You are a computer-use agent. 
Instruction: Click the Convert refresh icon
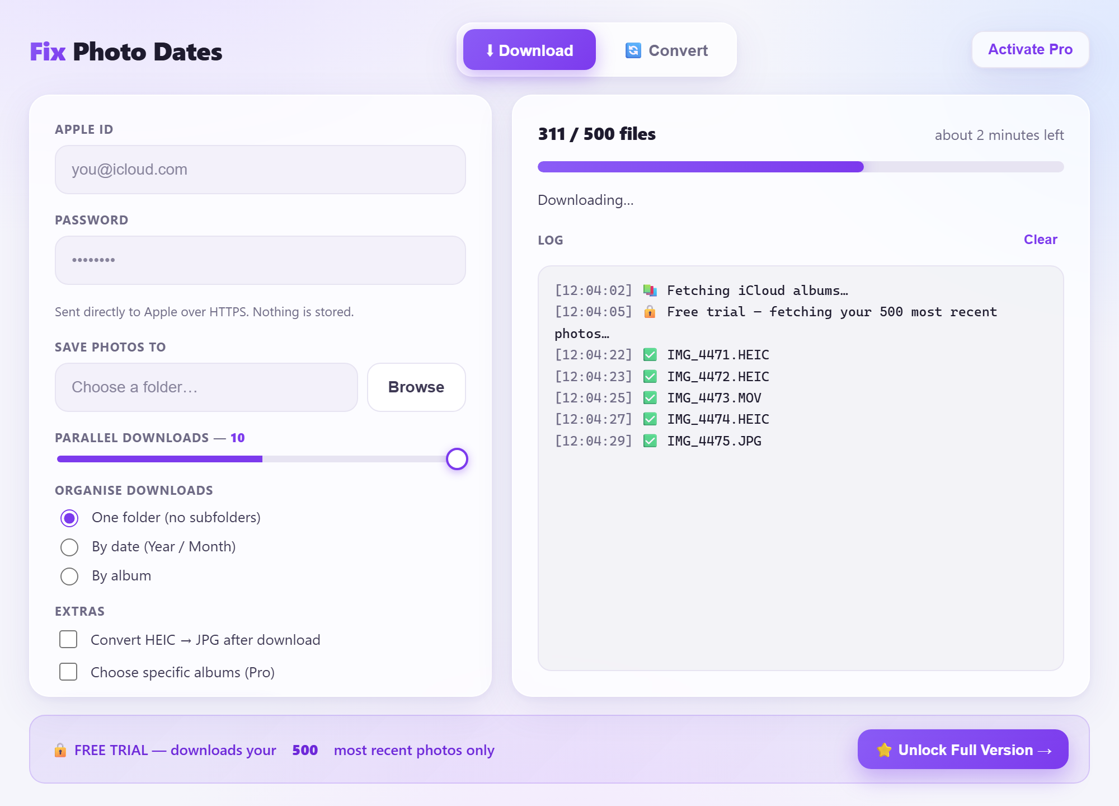[633, 50]
